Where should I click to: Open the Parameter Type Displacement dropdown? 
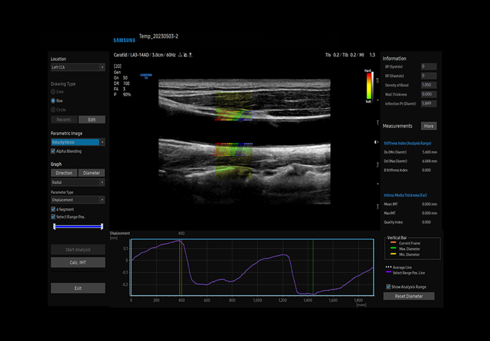(78, 200)
